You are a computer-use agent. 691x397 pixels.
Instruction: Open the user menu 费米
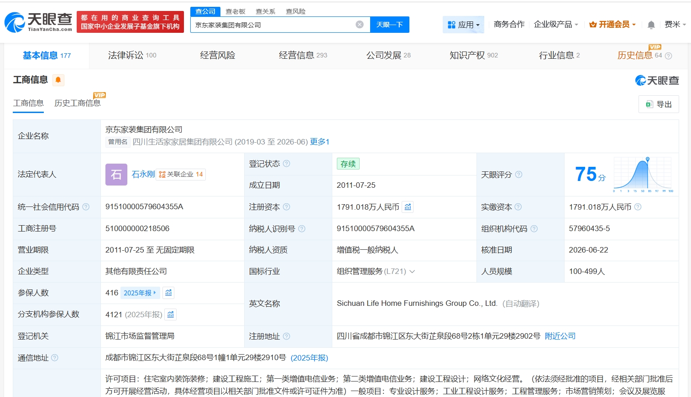(x=675, y=24)
